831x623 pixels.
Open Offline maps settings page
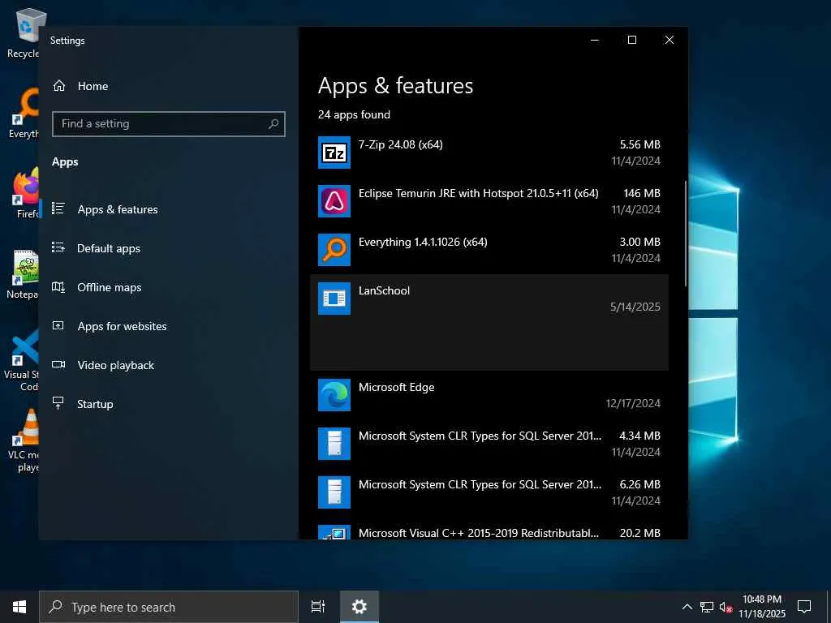coord(109,287)
